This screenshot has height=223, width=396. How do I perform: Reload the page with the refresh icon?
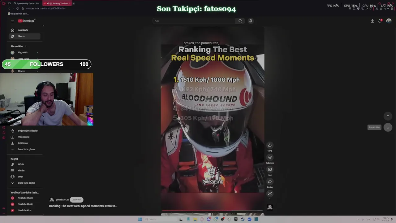[18, 8]
